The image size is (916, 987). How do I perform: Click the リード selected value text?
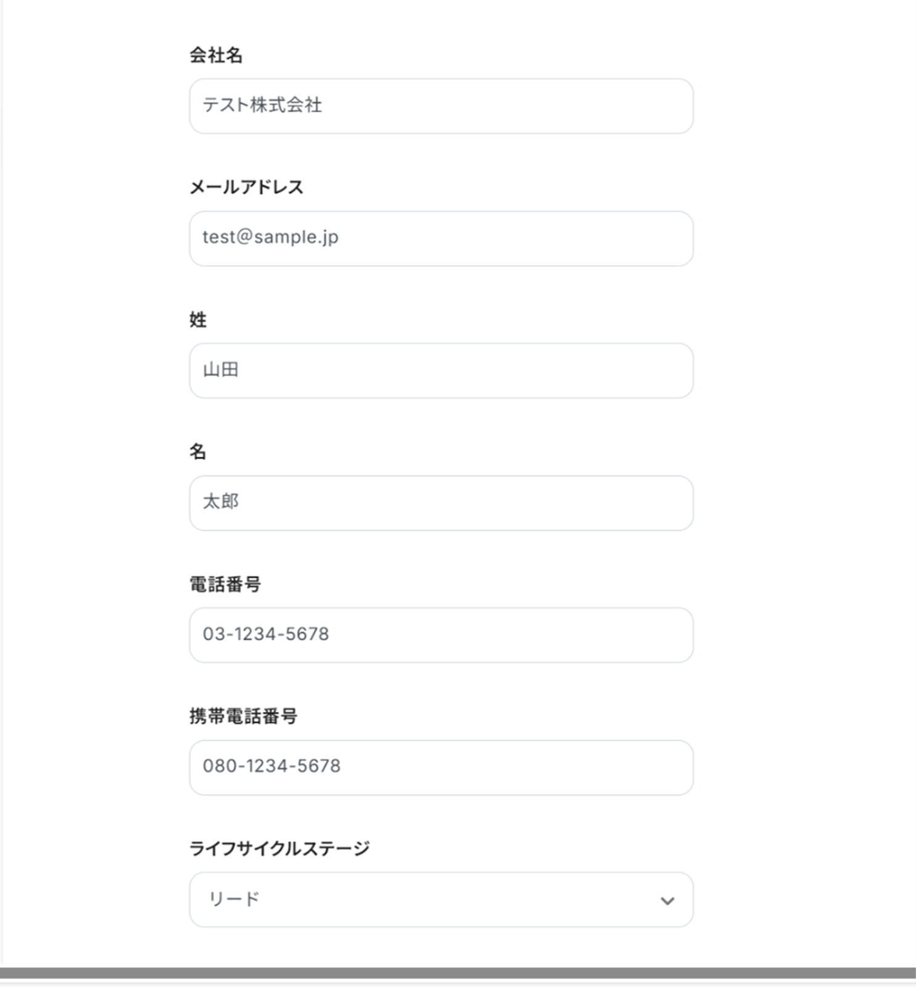coord(234,899)
